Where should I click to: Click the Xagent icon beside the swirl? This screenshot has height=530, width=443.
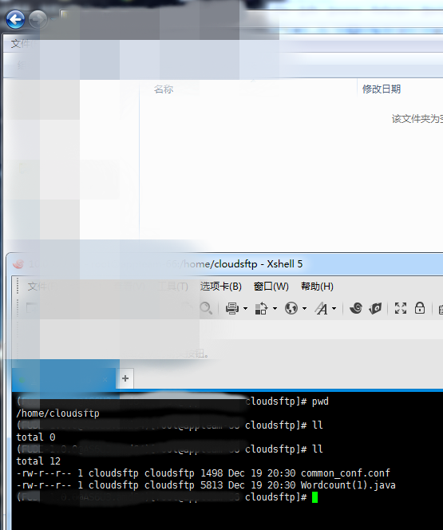click(x=375, y=308)
